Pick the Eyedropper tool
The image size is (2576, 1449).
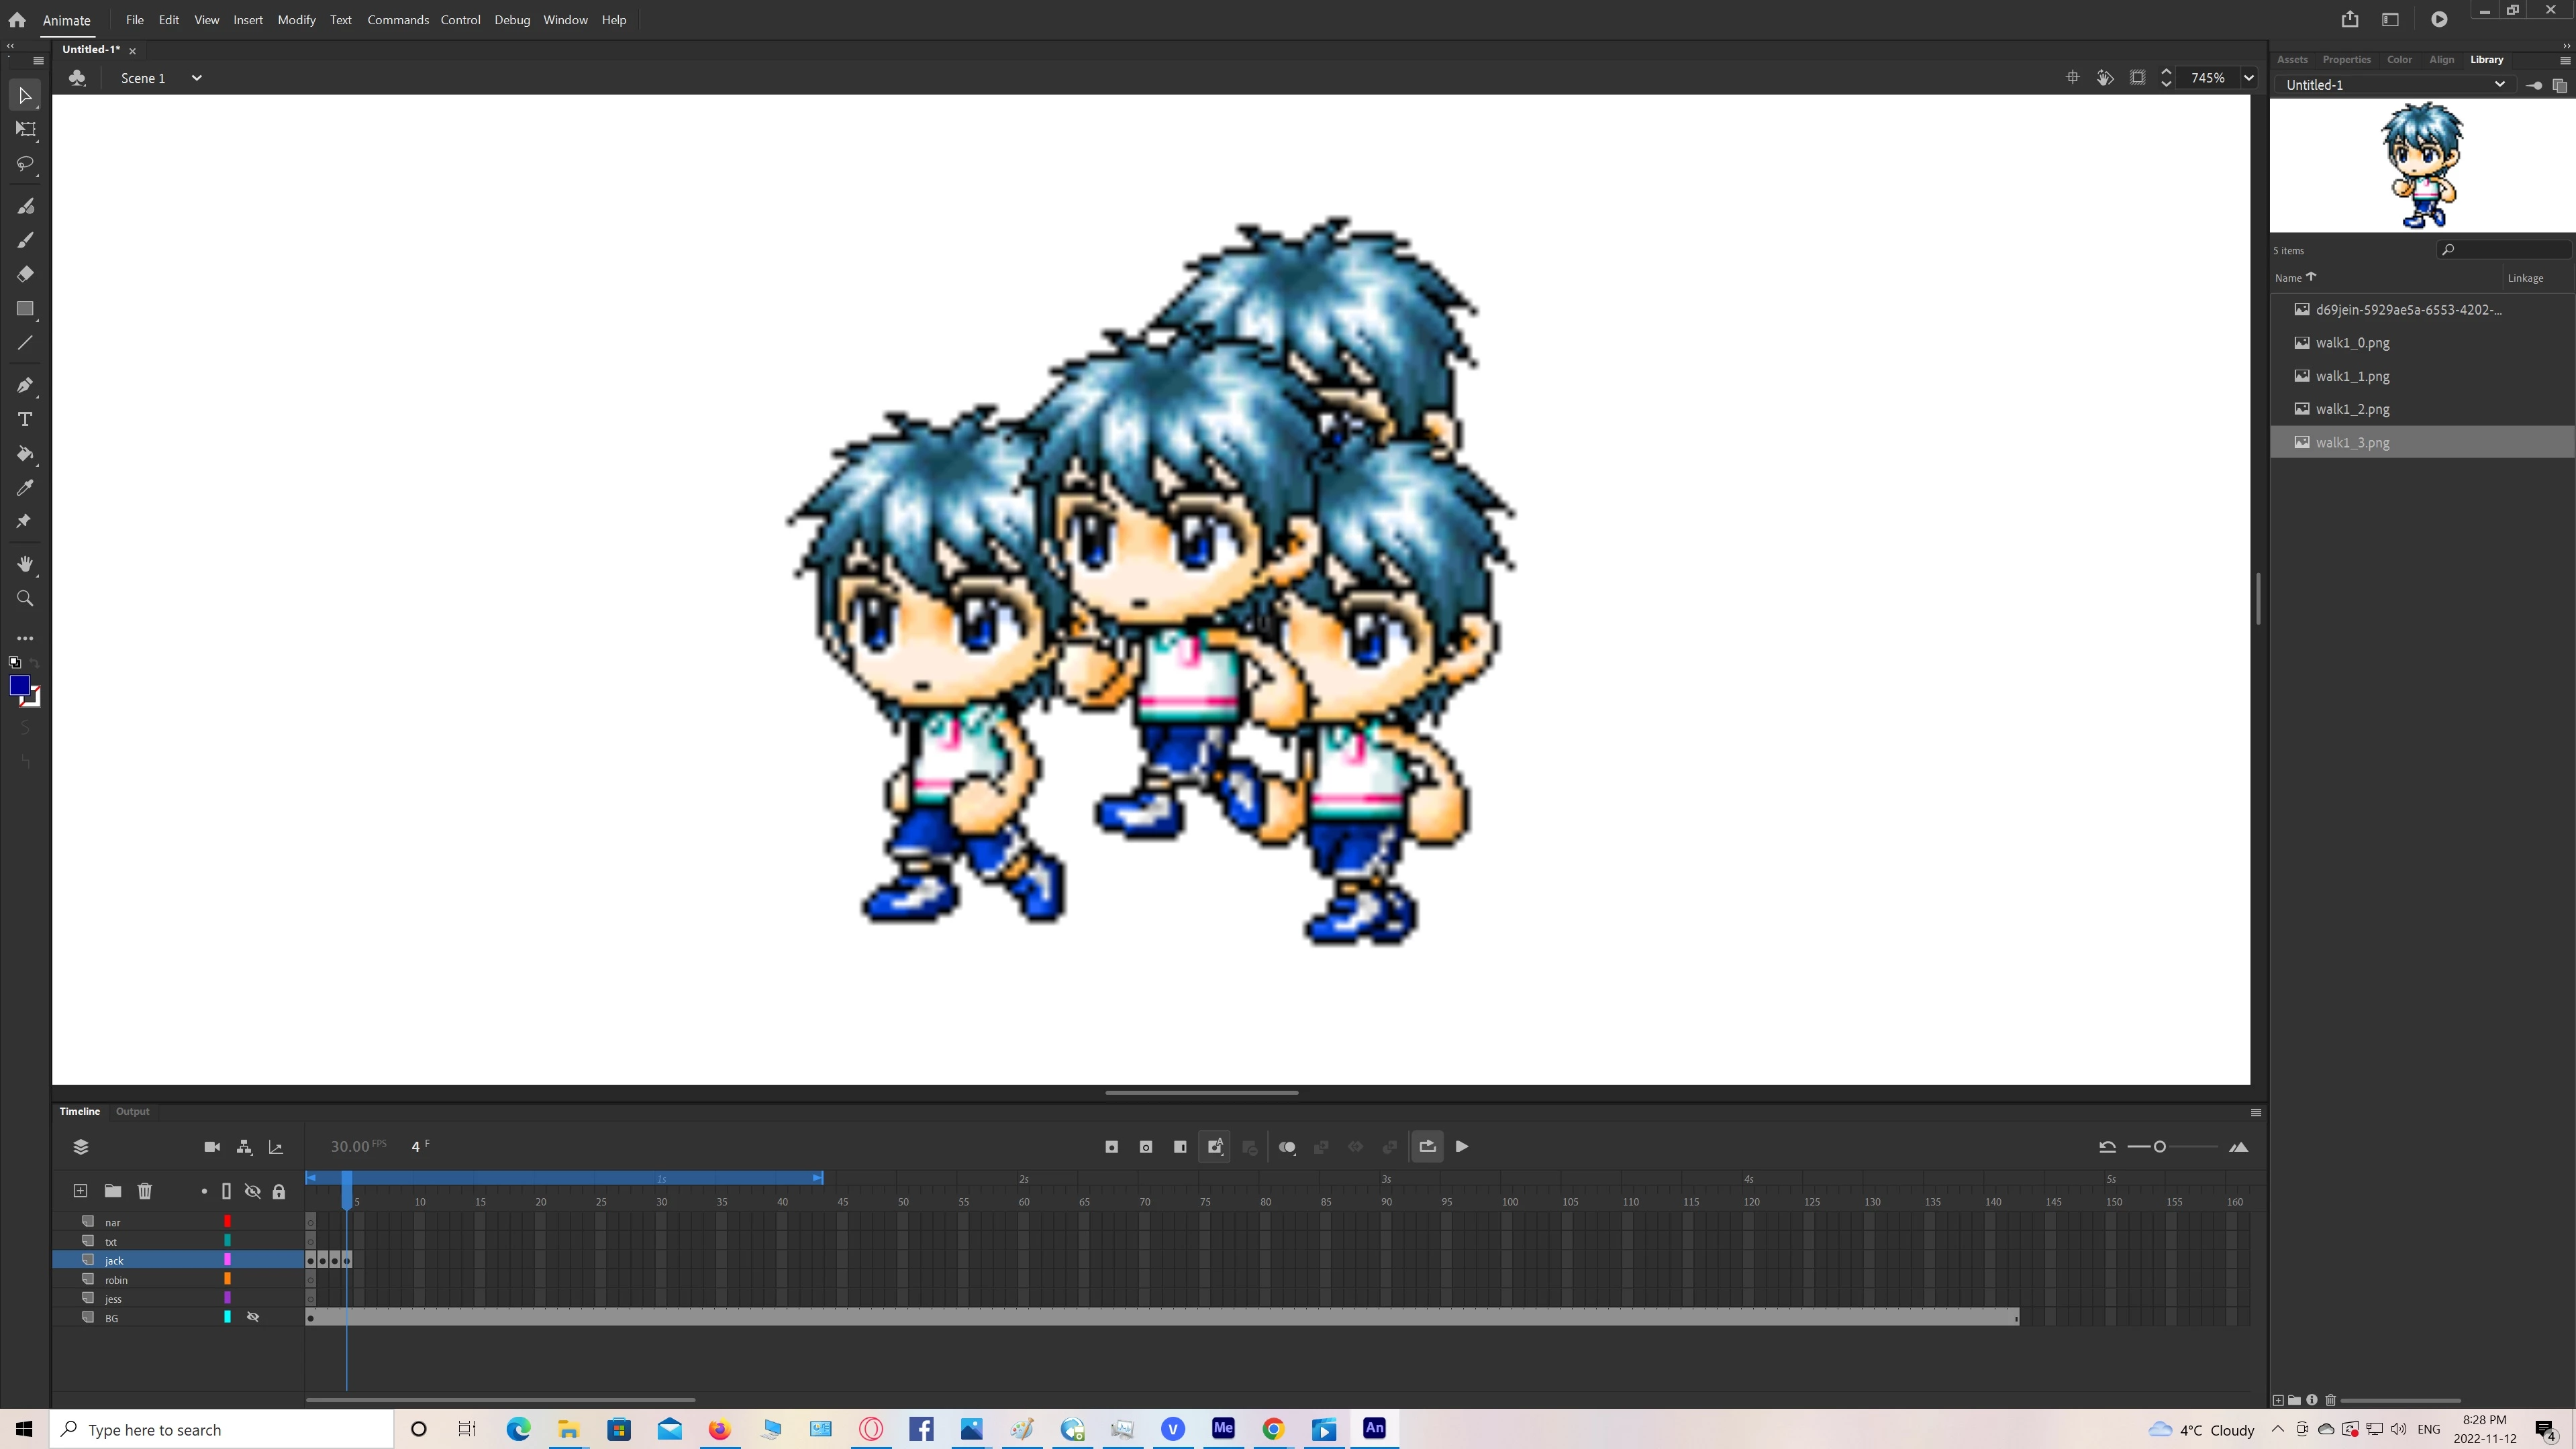pyautogui.click(x=25, y=488)
